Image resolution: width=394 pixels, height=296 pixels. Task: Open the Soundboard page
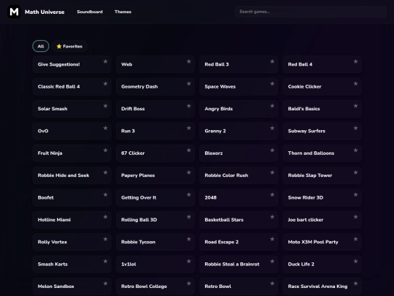90,12
